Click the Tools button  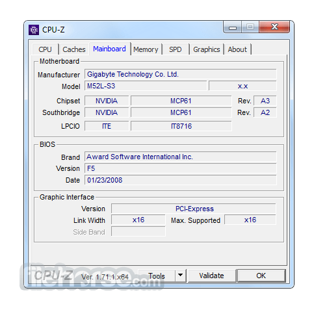pos(157,276)
